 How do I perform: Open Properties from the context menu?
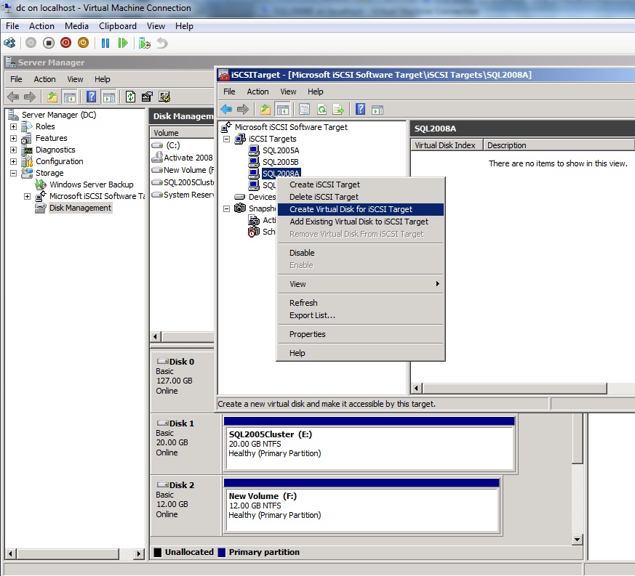[x=361, y=334]
